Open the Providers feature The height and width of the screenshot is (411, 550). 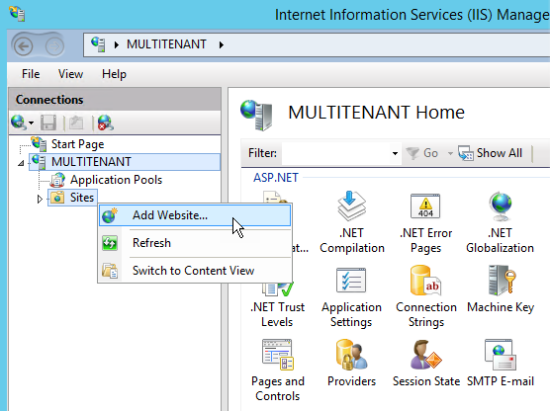[351, 363]
